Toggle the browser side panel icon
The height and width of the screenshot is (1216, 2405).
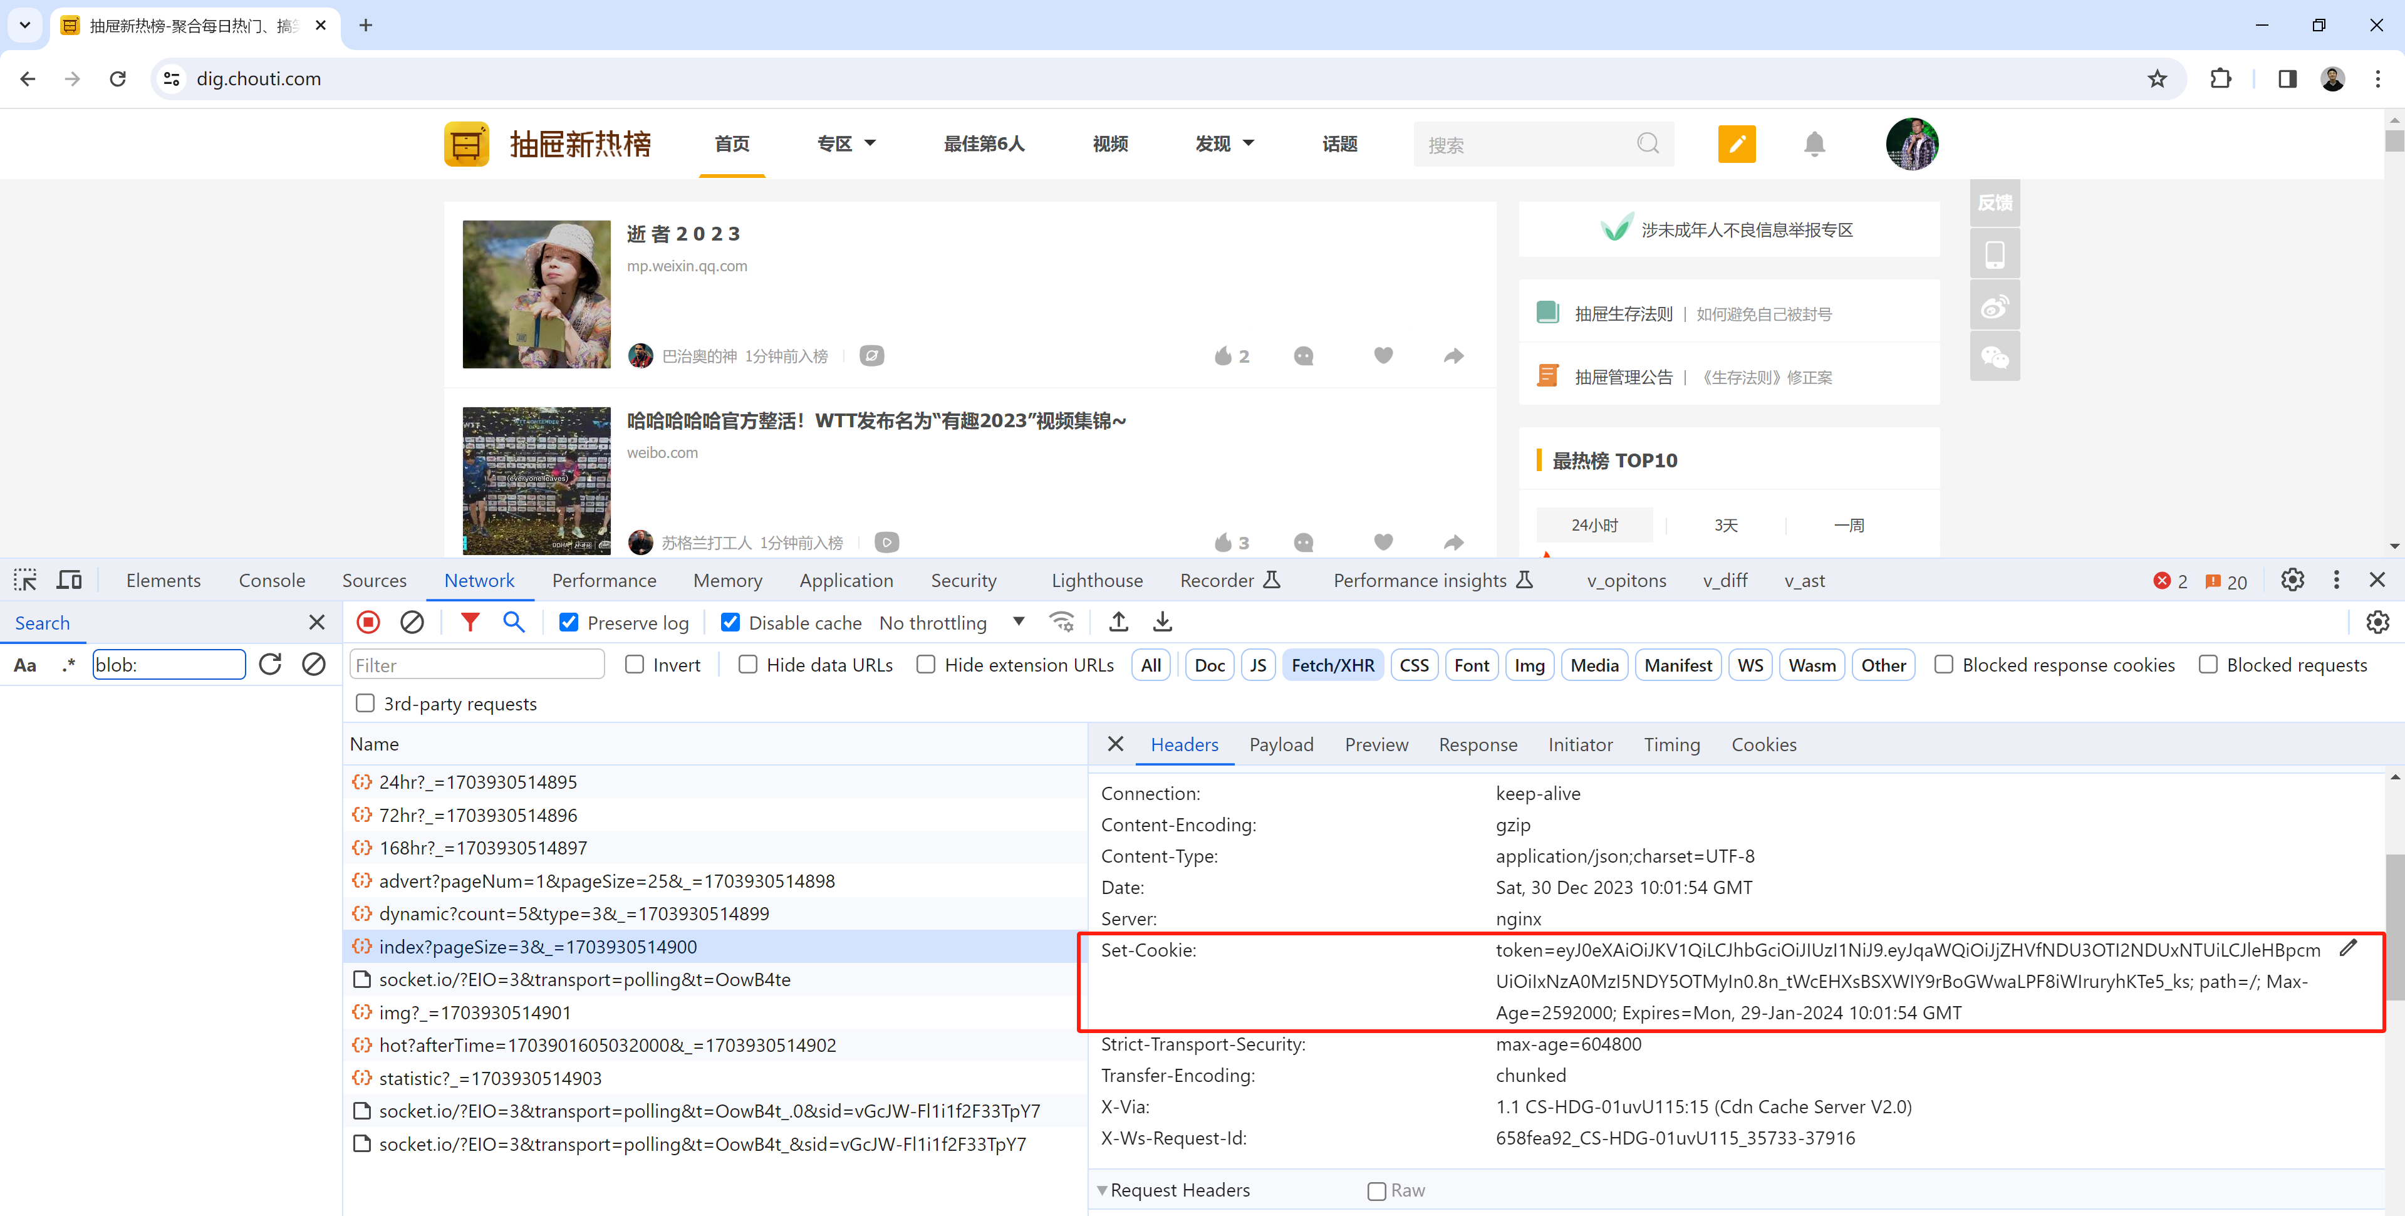click(2287, 80)
